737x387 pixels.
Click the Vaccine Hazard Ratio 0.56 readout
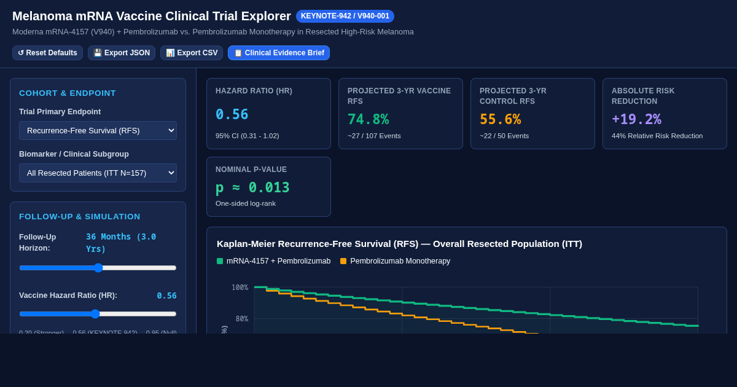(166, 295)
